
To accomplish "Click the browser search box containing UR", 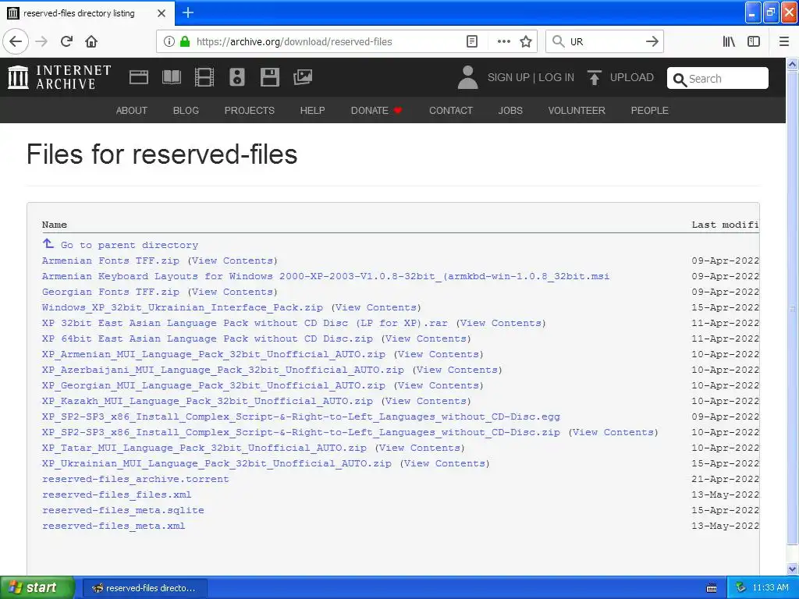I will point(604,42).
